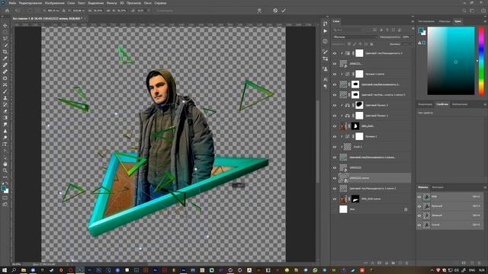Change screen mode icon in toolbar
This screenshot has width=488, height=274.
click(x=5, y=205)
